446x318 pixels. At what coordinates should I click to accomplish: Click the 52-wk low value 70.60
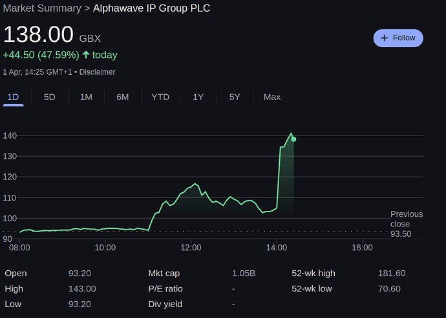389,289
